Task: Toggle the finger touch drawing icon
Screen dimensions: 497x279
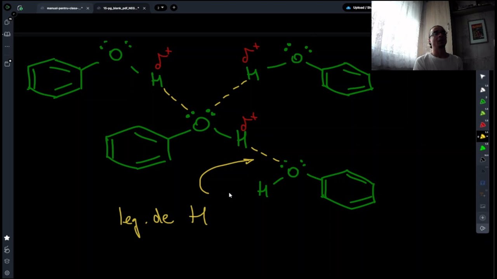Action: (7, 250)
